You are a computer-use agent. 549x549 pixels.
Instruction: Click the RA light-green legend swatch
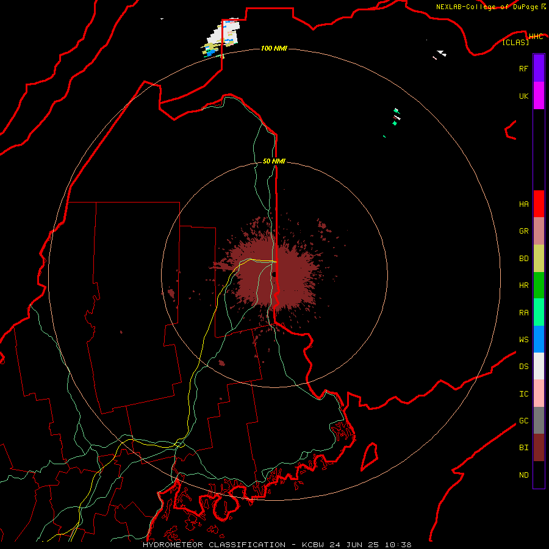tap(539, 312)
